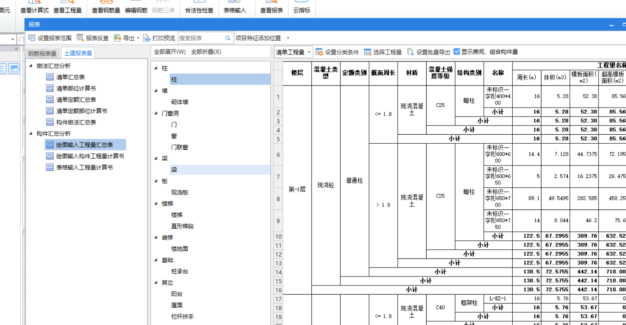Click the 混凝土强度等级 column header
This screenshot has width=626, height=325.
441,73
